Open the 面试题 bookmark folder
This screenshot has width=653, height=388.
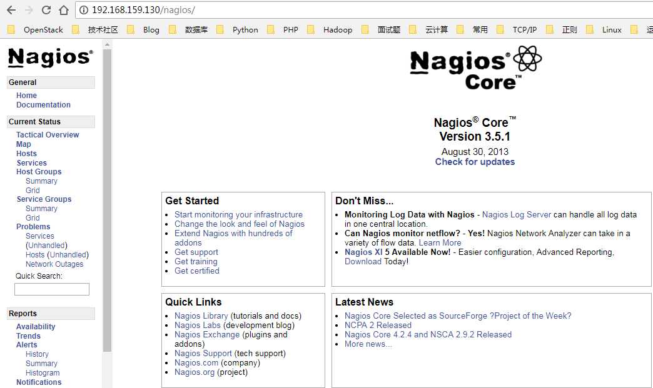point(381,29)
